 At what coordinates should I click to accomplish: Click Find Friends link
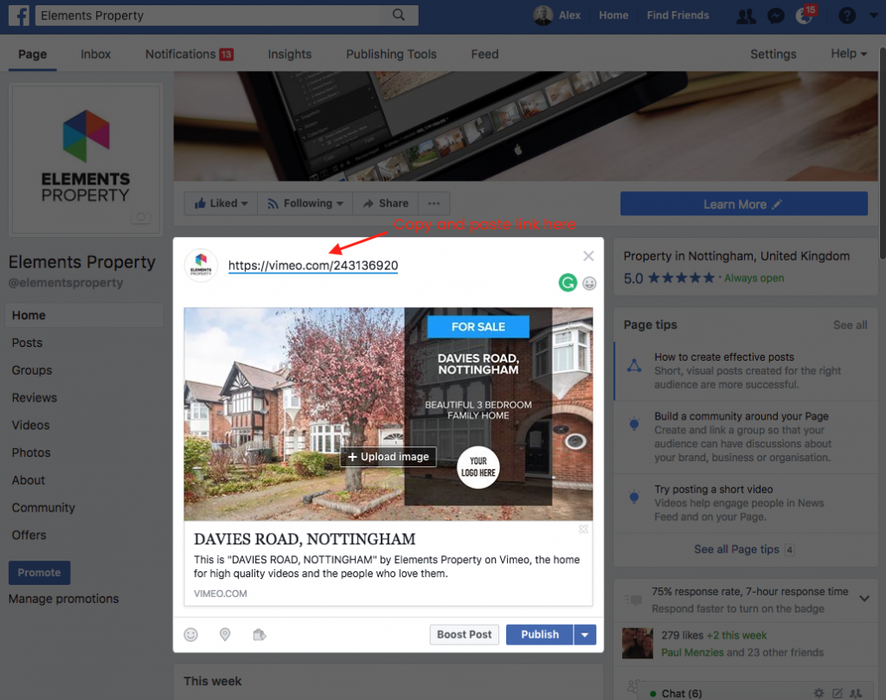coord(677,16)
